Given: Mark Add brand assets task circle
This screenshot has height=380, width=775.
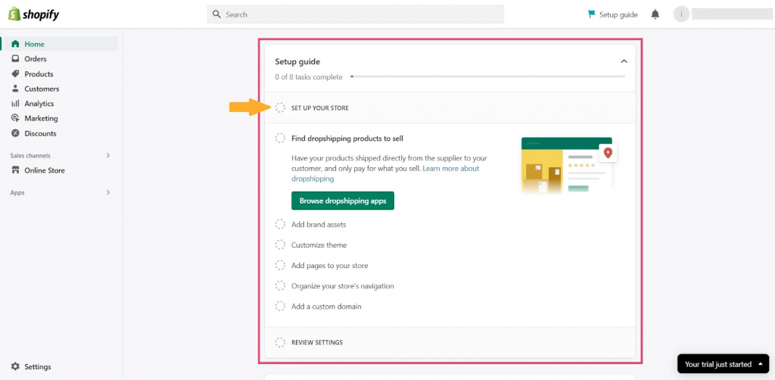Looking at the screenshot, I should click(280, 224).
